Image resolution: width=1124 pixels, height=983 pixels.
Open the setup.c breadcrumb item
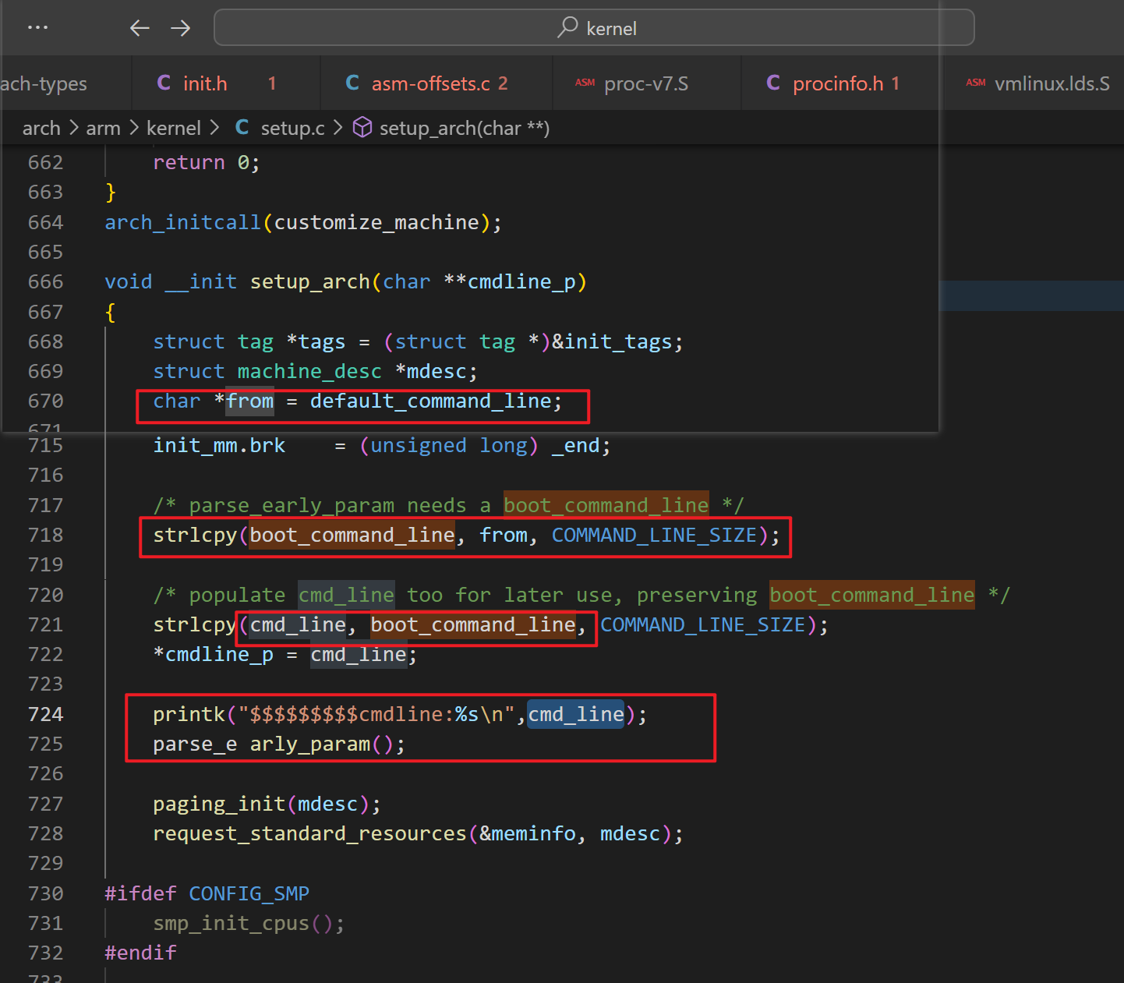[x=292, y=128]
